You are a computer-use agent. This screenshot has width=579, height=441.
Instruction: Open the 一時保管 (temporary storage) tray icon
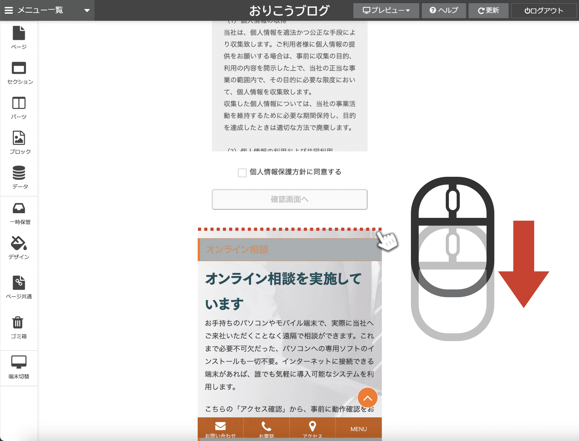[19, 209]
